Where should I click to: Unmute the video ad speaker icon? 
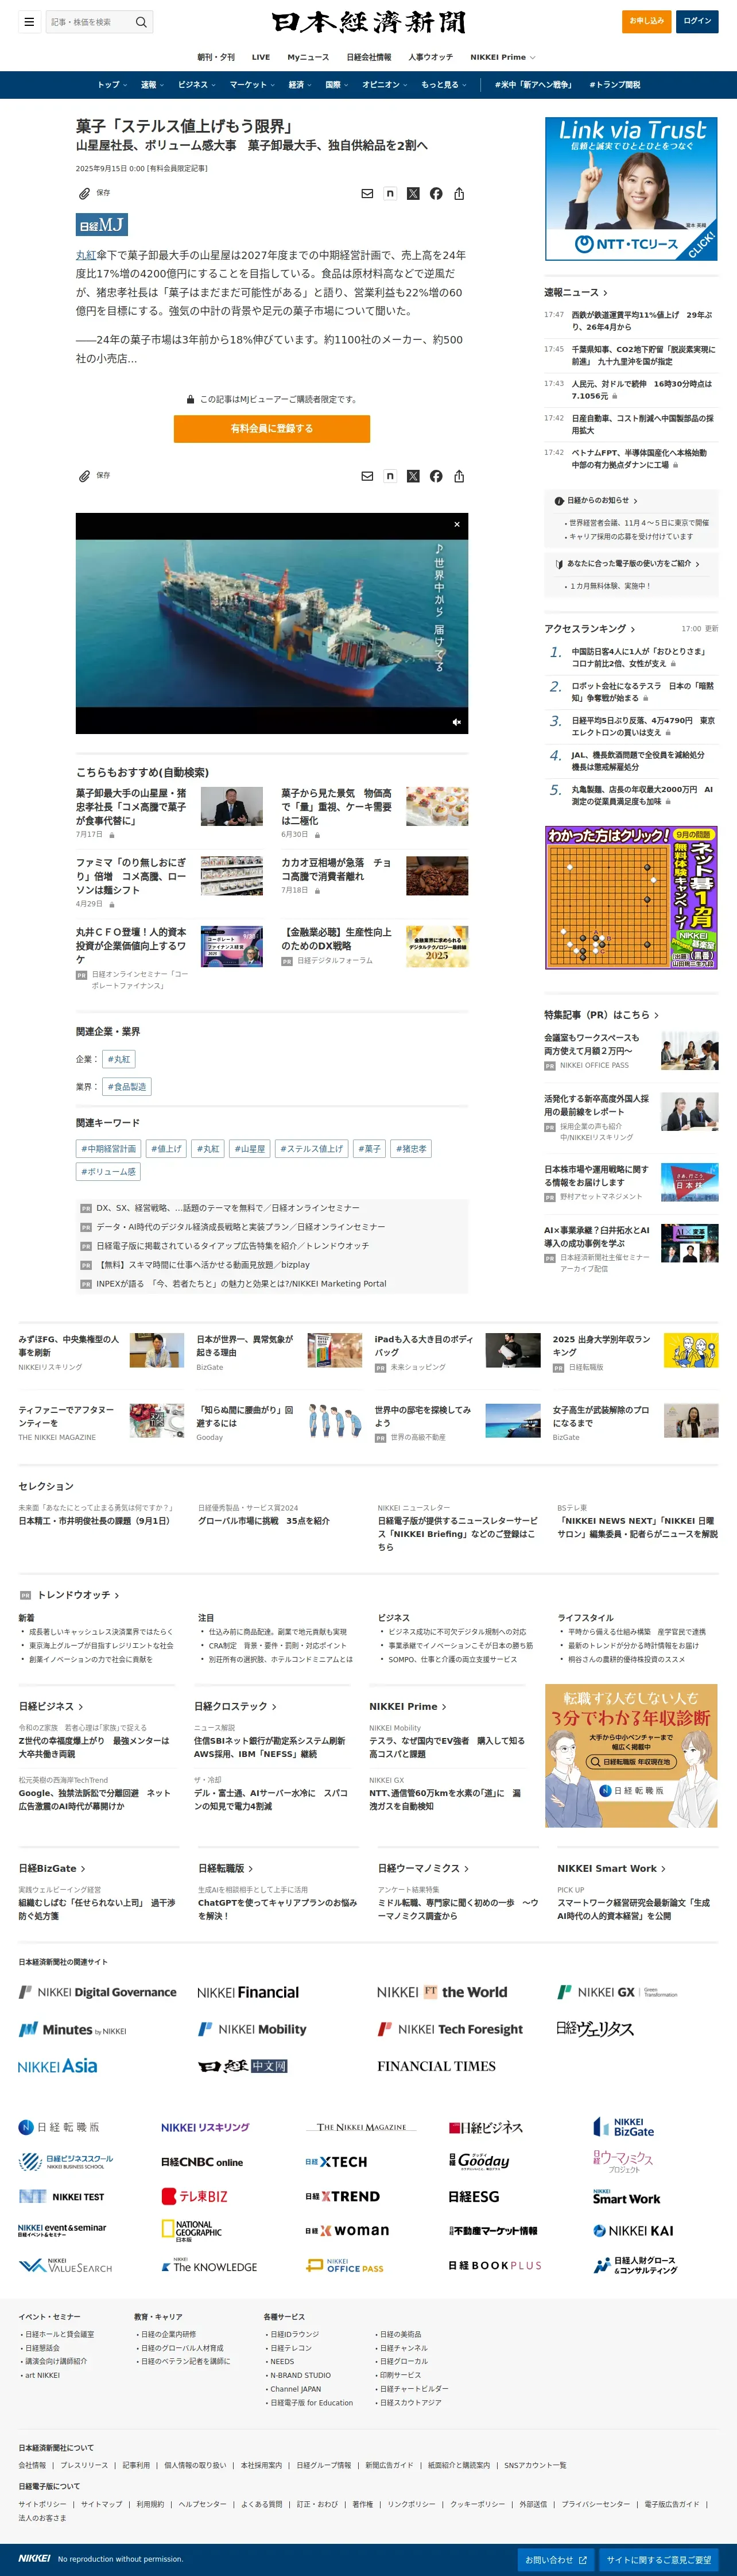coord(457,722)
